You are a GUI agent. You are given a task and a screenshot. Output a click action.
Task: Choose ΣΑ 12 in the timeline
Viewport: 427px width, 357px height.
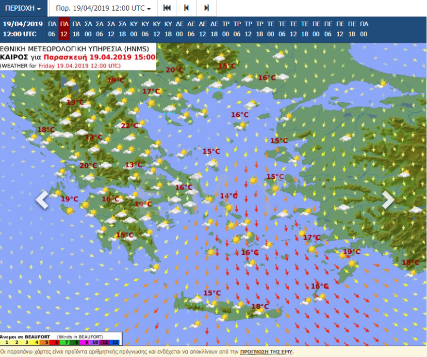coord(111,29)
